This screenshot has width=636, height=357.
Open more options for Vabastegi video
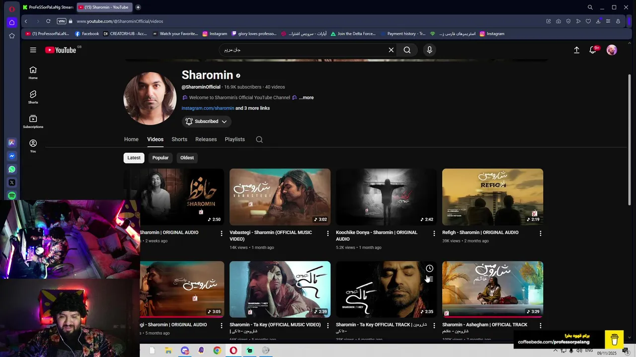click(x=327, y=233)
